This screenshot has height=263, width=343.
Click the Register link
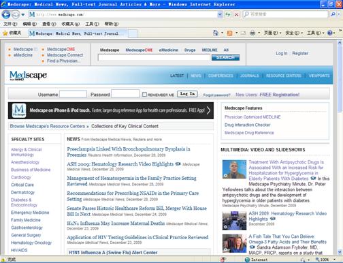tap(300, 53)
